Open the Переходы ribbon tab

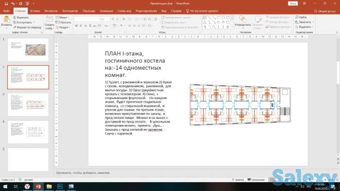(x=89, y=11)
